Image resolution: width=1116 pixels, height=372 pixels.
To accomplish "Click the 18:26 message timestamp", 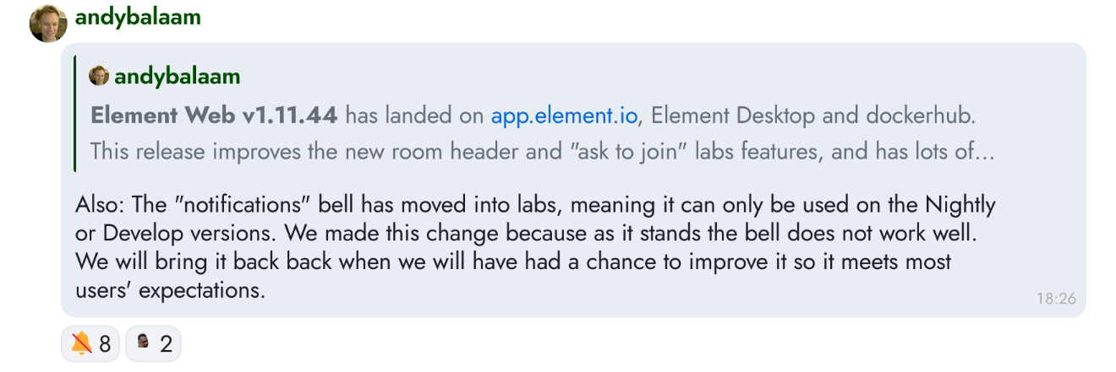I will [x=1056, y=299].
